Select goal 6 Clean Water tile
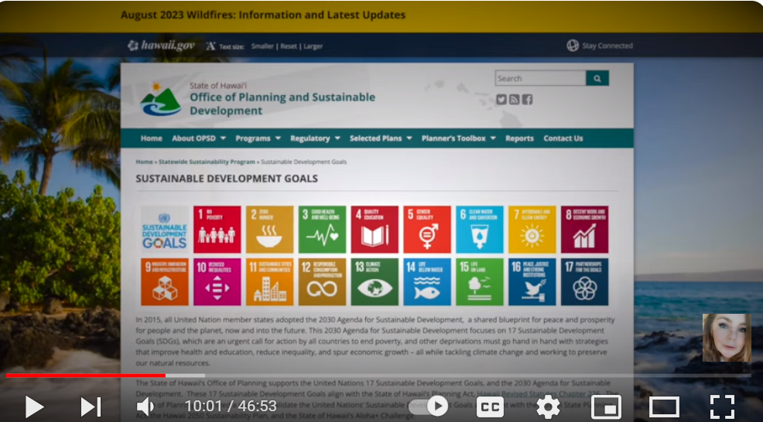 click(x=480, y=230)
